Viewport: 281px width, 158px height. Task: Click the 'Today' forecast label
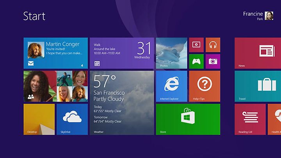click(x=98, y=107)
